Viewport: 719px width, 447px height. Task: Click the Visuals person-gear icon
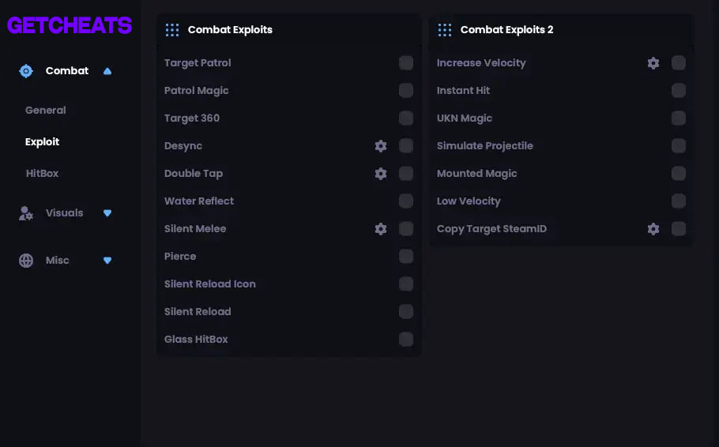pos(26,213)
